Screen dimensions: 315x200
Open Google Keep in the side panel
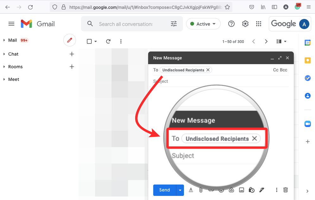coord(307,60)
